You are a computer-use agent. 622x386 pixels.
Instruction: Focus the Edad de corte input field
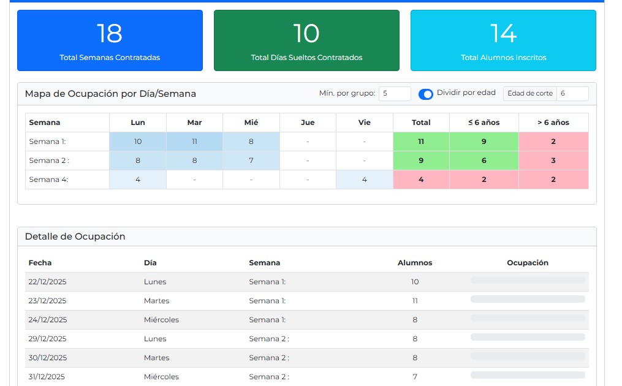[x=572, y=94]
